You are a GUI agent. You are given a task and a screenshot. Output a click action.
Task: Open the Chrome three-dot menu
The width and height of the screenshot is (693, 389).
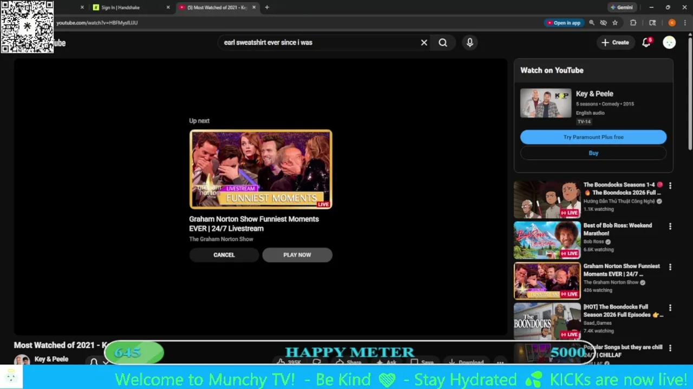point(685,23)
